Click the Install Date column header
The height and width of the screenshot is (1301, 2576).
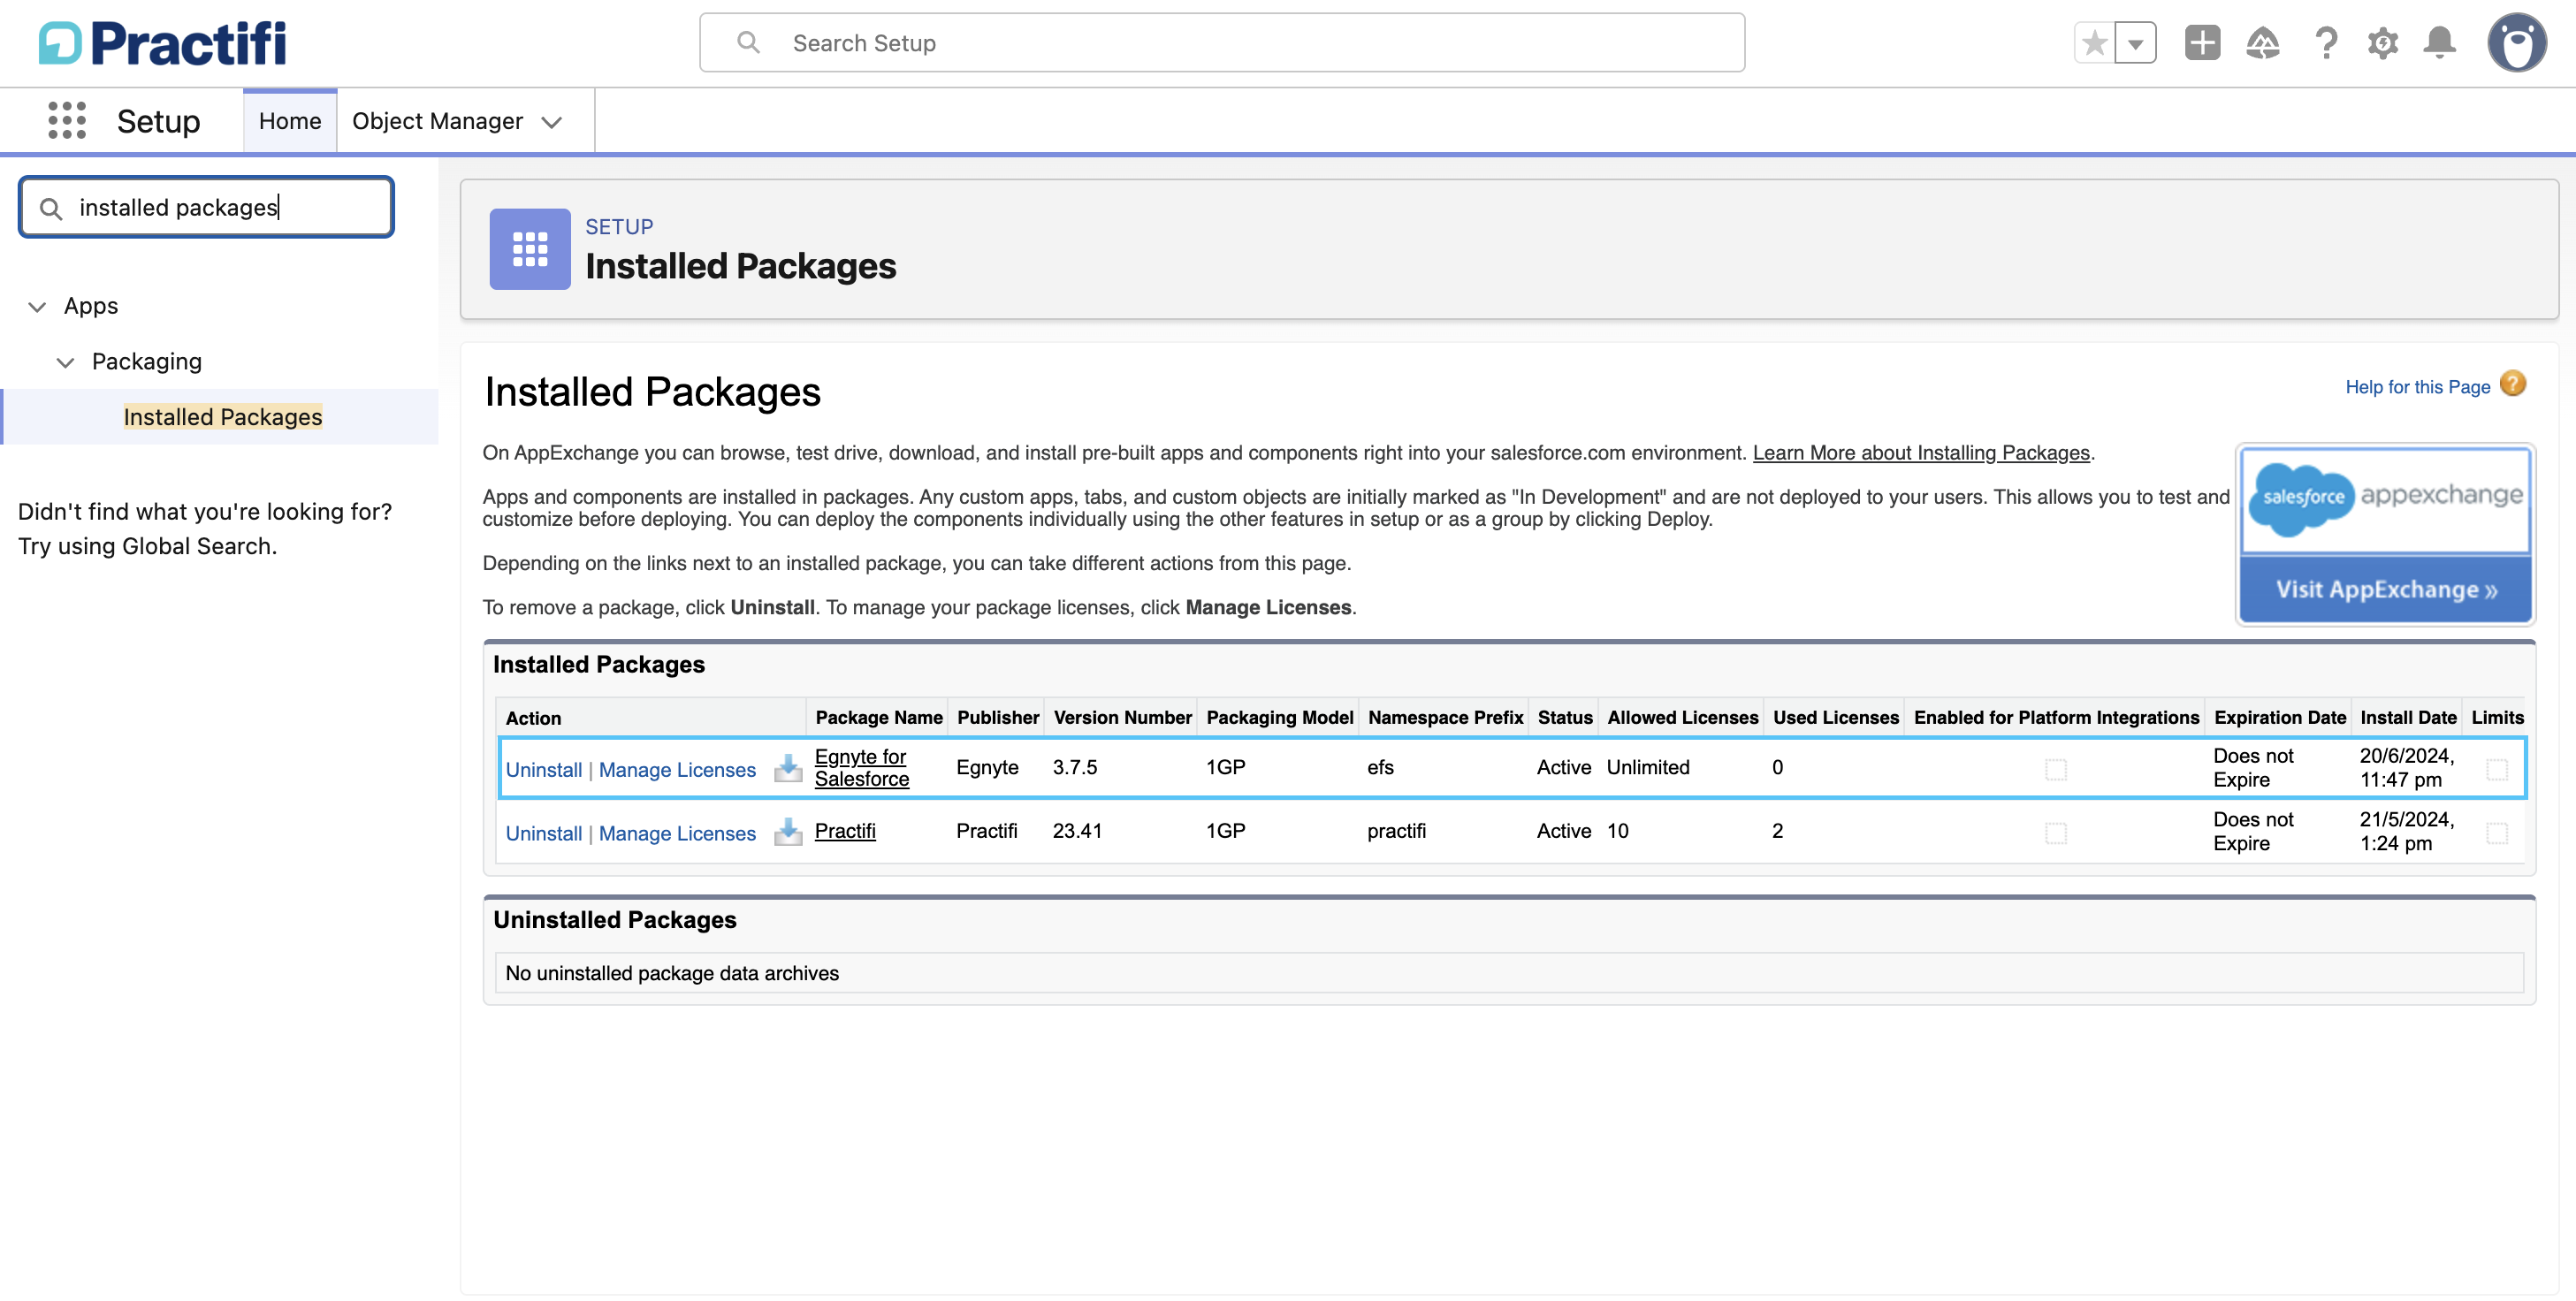click(2408, 718)
